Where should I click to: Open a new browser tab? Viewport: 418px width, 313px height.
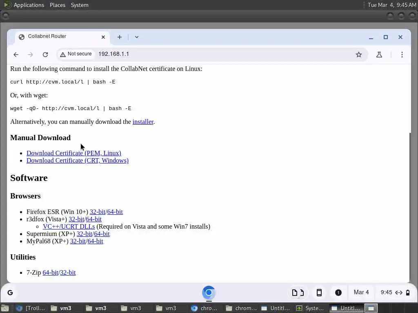click(x=120, y=37)
